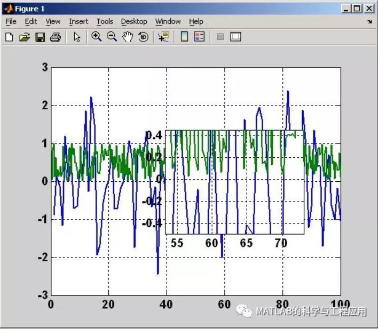The image size is (378, 329).
Task: Open the Desktop menu
Action: click(134, 21)
